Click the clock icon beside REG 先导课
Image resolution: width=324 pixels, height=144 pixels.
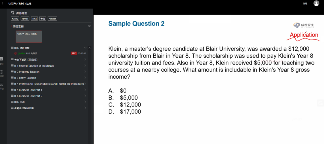(x=16, y=53)
